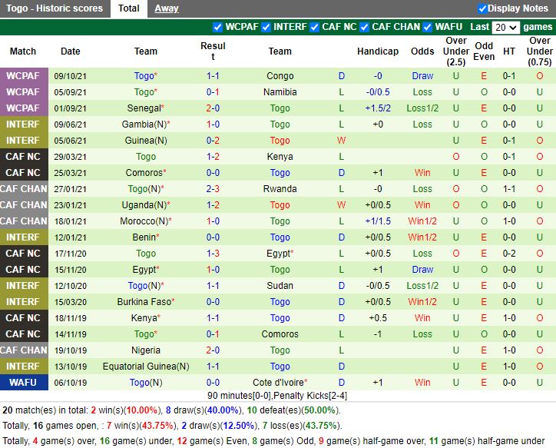Uncheck the WAFU filter checkbox
Screen dimensions: 556x448
coord(427,28)
